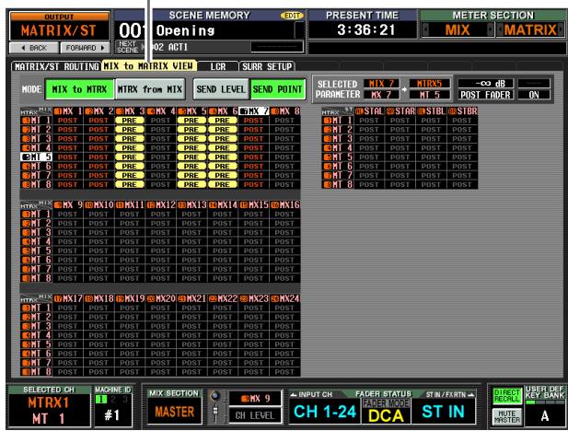Image resolution: width=568 pixels, height=431 pixels.
Task: Select the STAR column header
Action: pyautogui.click(x=400, y=111)
